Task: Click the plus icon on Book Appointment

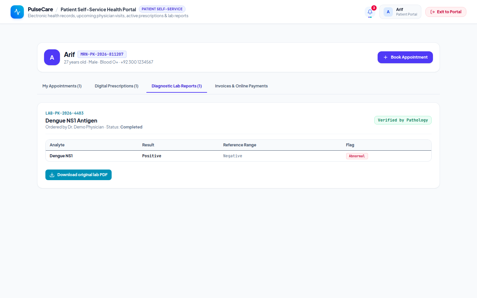Action: pos(386,57)
